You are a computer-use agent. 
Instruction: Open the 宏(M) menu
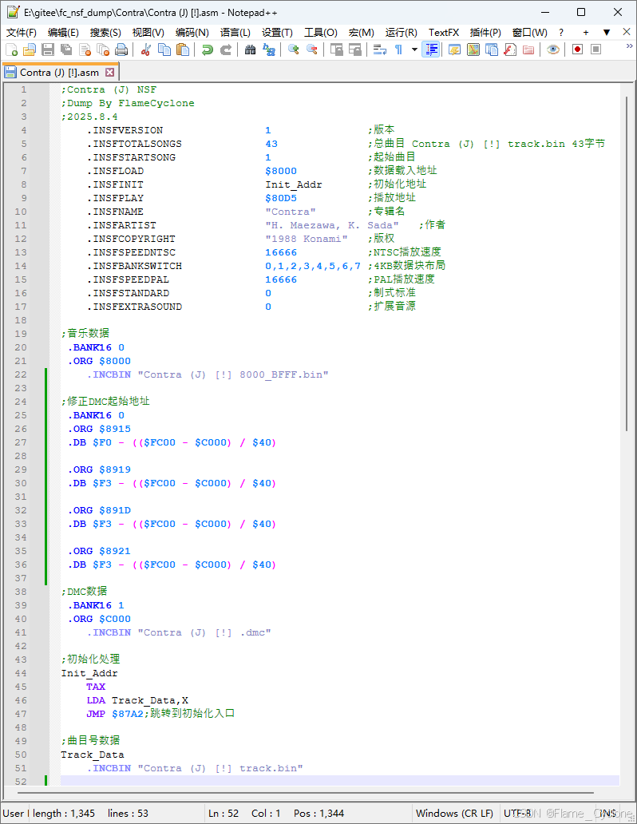click(361, 33)
